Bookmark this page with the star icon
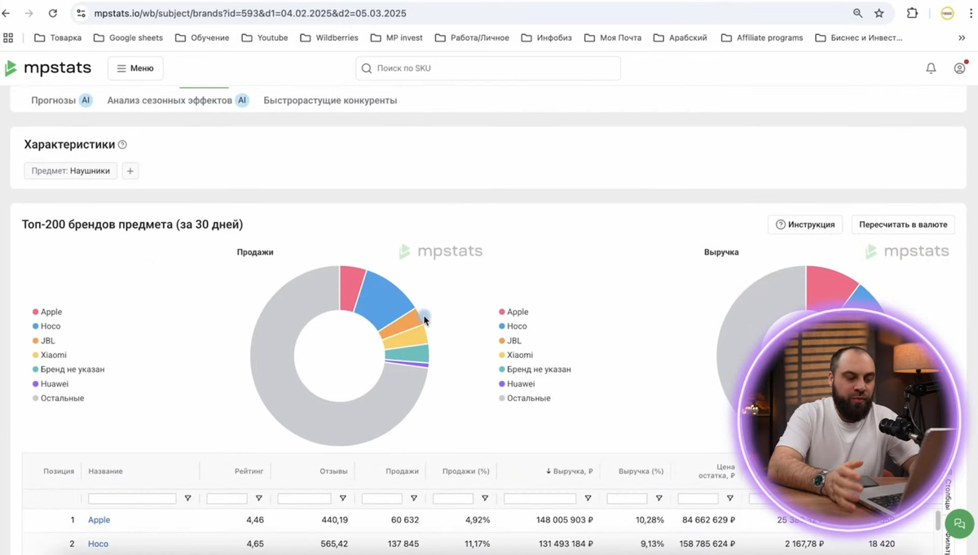This screenshot has width=978, height=555. [879, 13]
